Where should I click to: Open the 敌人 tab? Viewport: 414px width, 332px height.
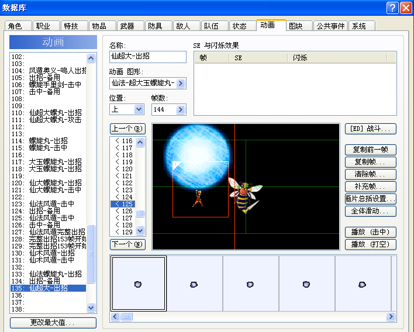coord(187,26)
